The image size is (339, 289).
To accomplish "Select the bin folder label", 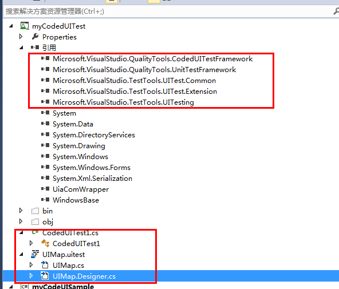I will pyautogui.click(x=48, y=211).
